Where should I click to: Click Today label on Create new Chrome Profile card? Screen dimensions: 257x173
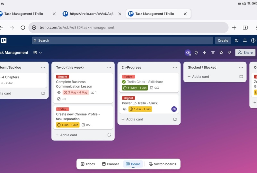point(62,109)
